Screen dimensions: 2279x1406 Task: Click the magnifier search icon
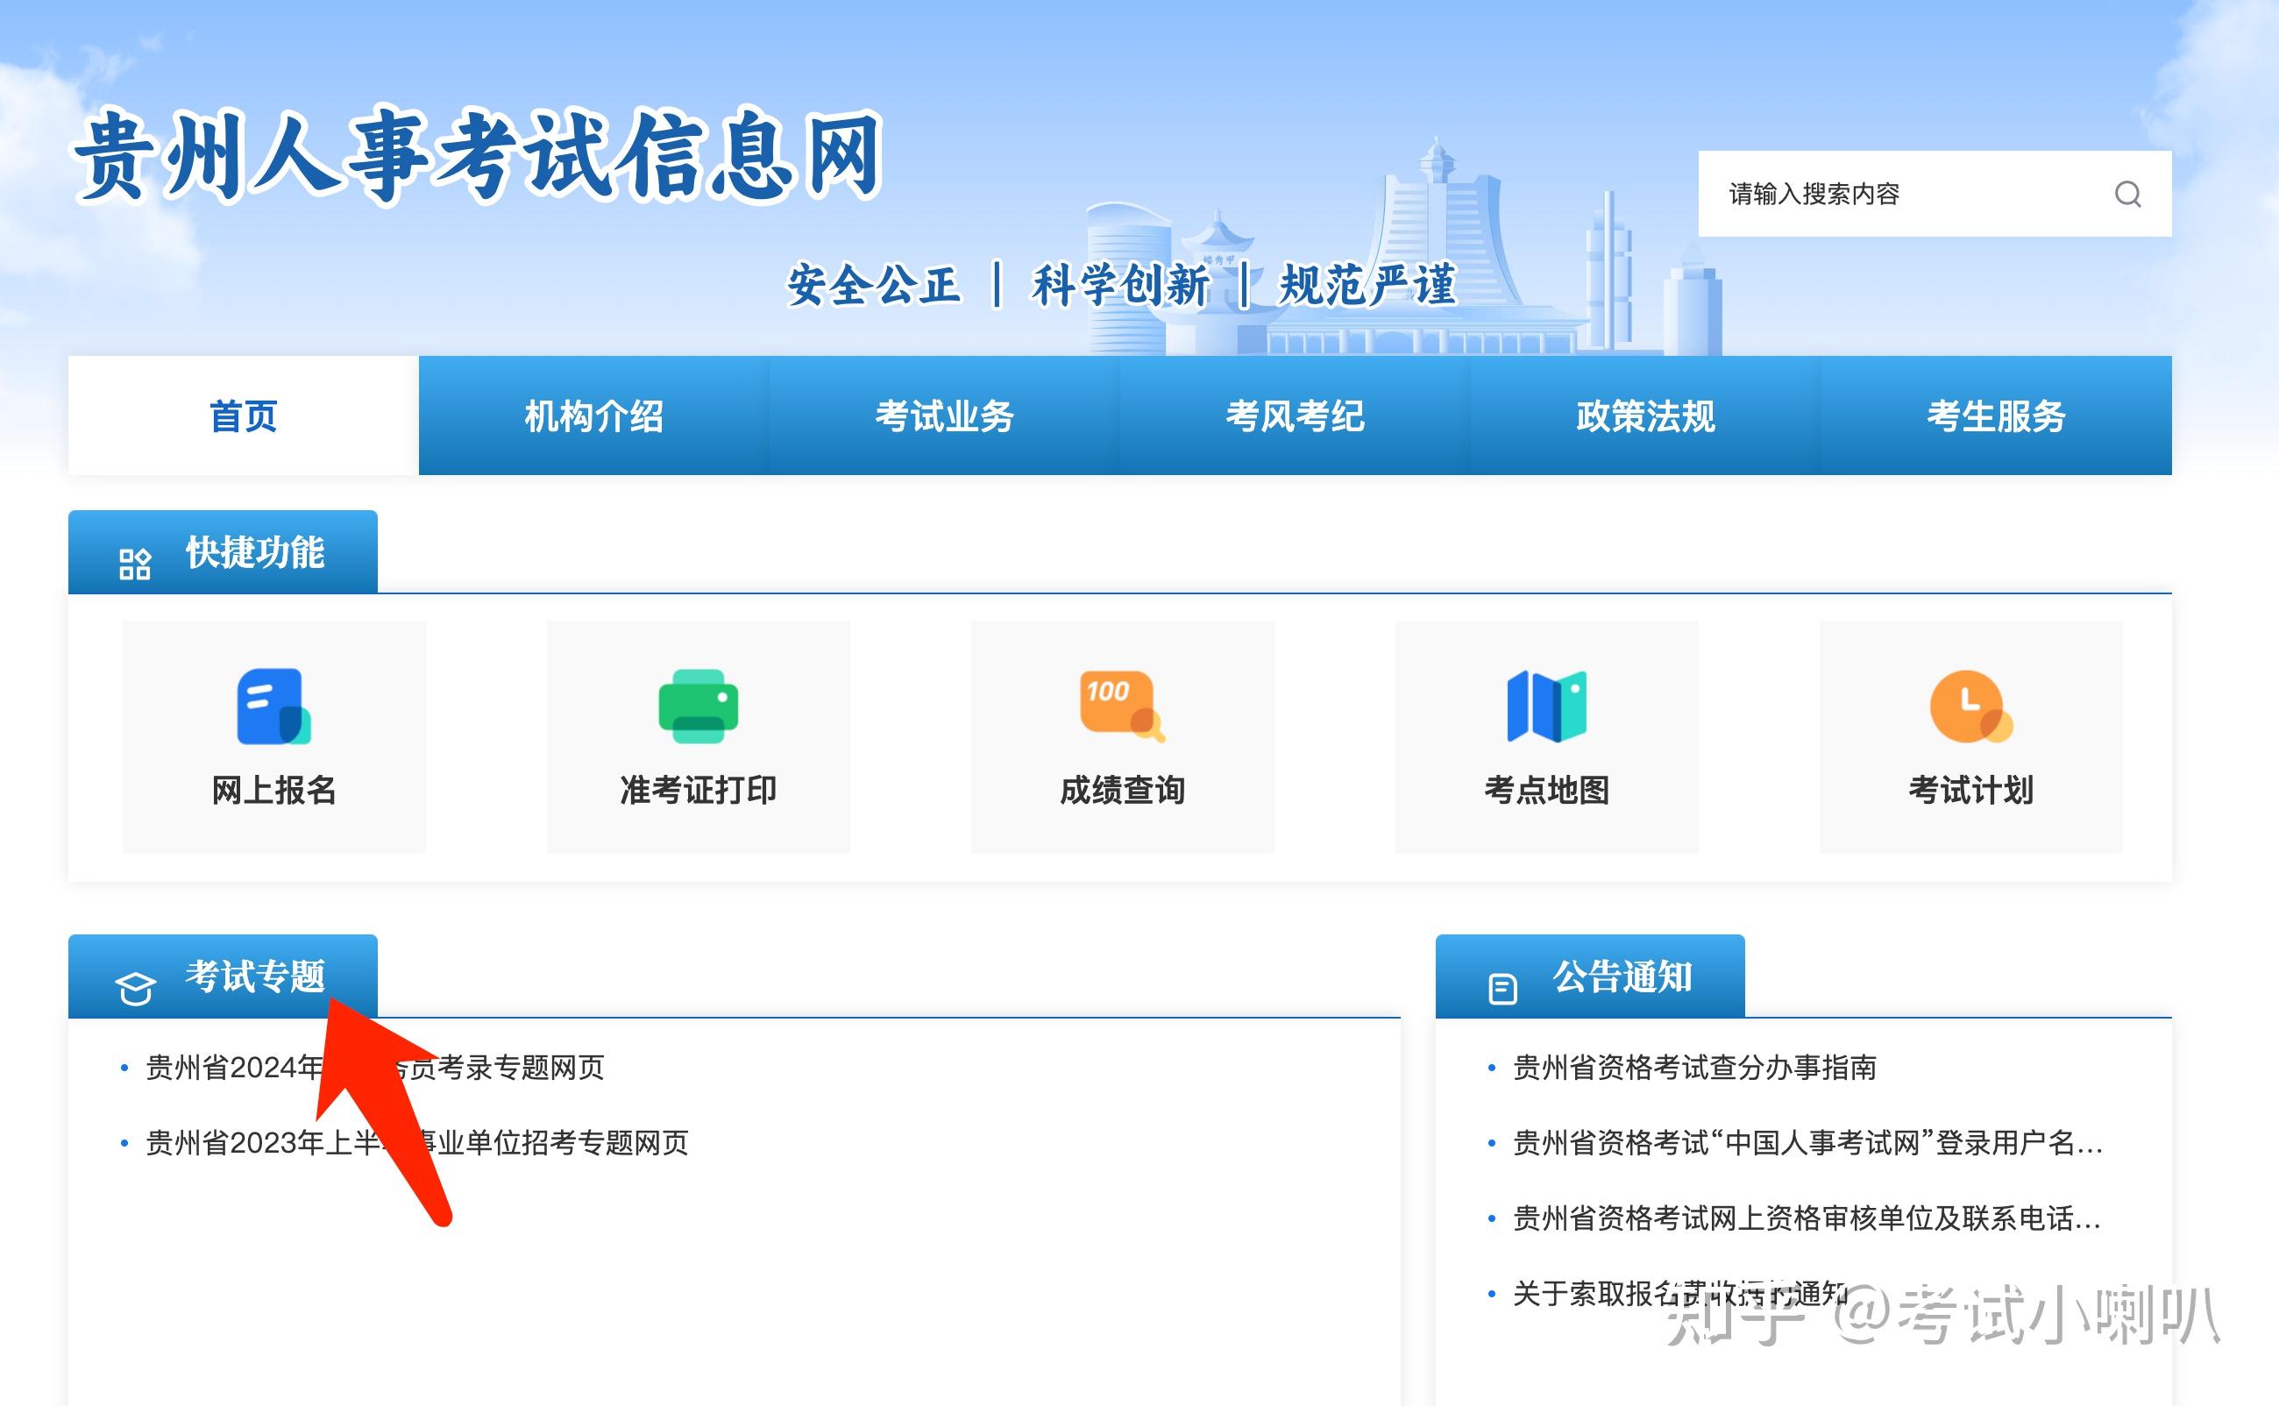(x=2129, y=194)
